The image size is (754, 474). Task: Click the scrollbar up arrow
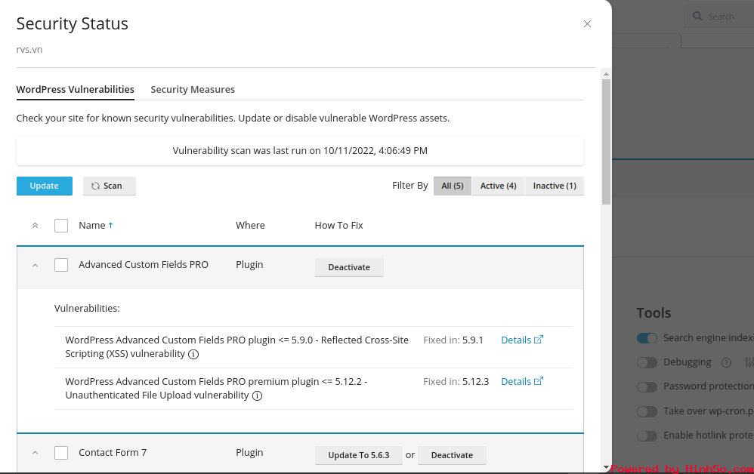pos(606,74)
